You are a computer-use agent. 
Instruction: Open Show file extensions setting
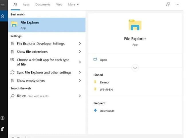pyautogui.click(x=32, y=52)
